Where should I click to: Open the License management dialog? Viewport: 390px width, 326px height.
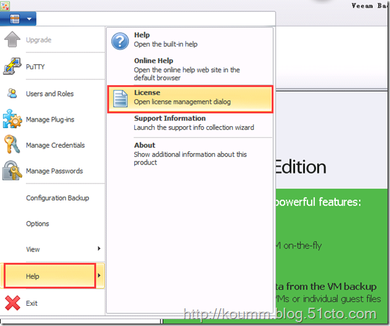point(191,99)
